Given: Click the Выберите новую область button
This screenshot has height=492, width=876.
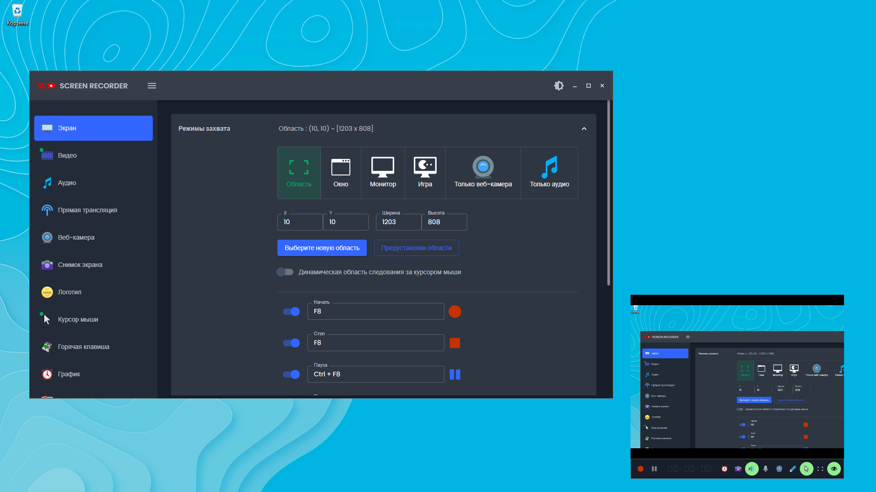Looking at the screenshot, I should click(322, 248).
